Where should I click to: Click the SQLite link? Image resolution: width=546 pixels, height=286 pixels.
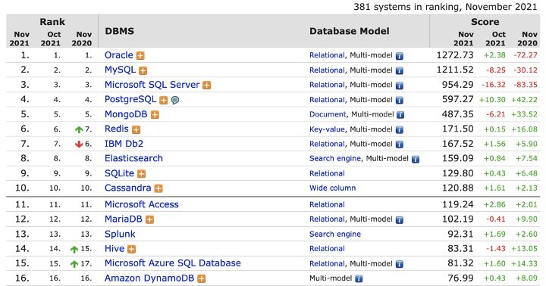pyautogui.click(x=119, y=173)
